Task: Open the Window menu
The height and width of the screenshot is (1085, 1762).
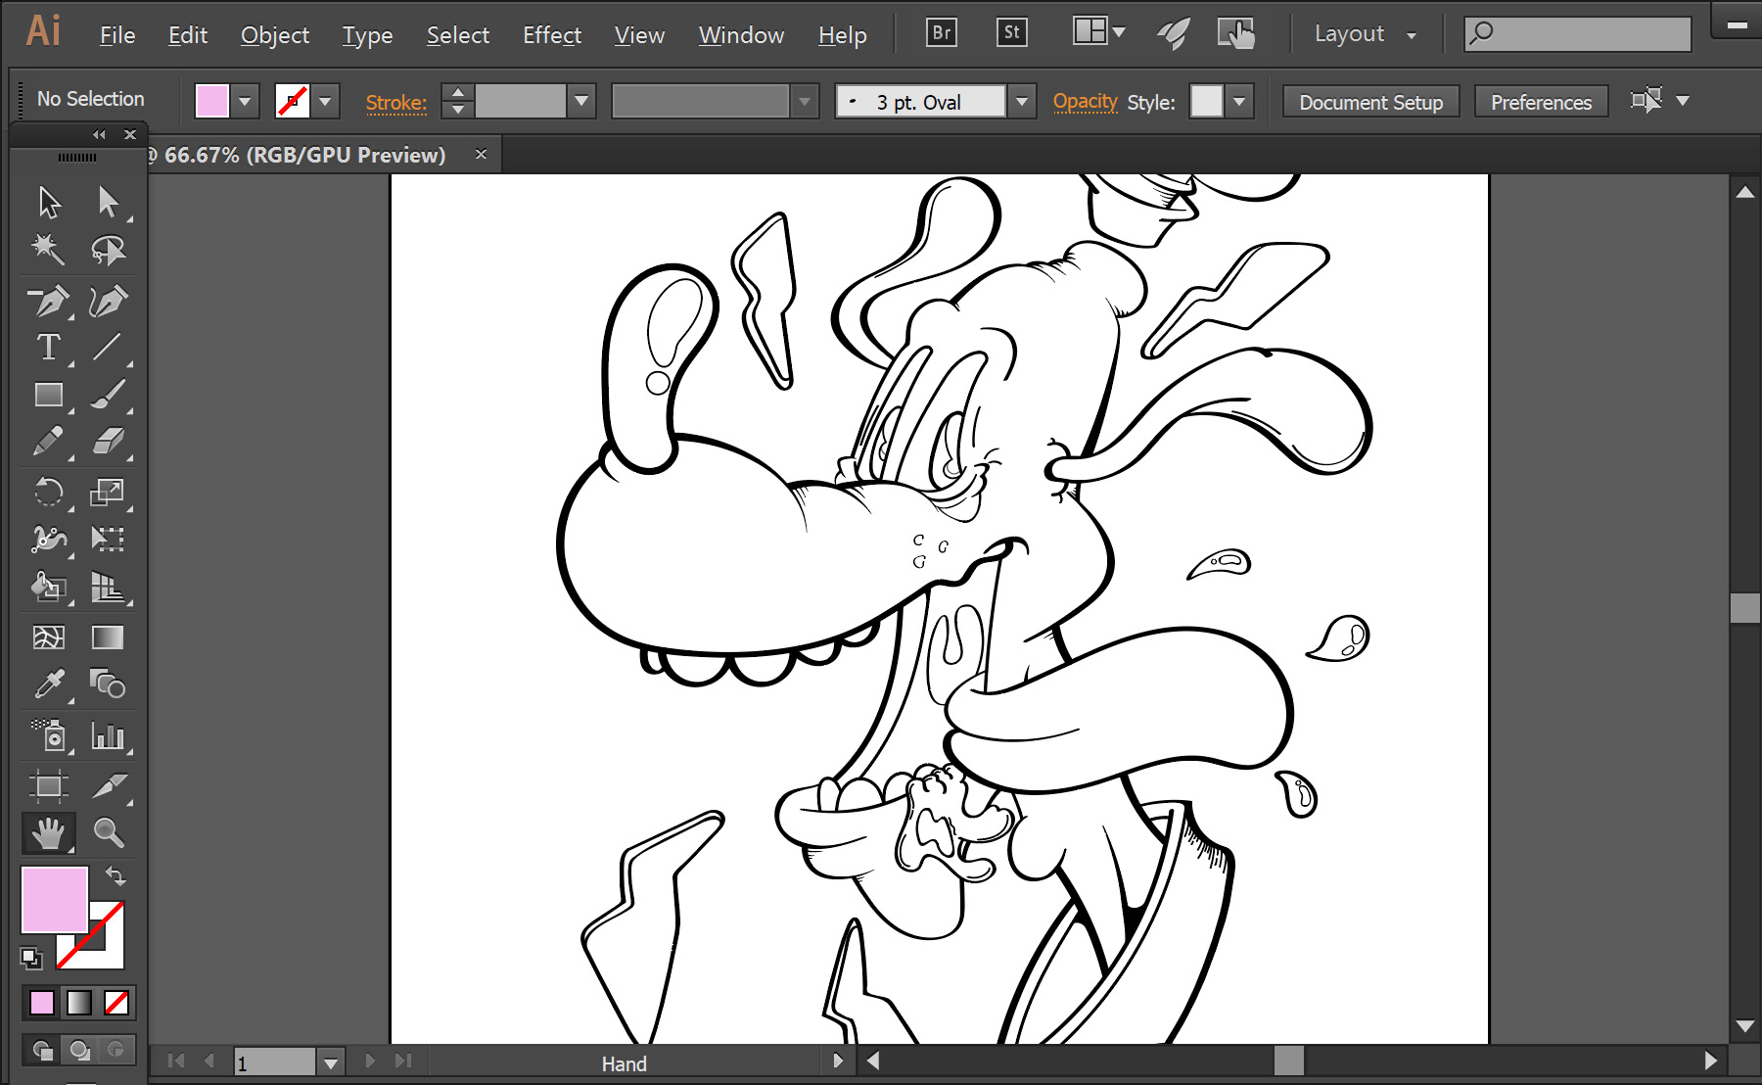Action: 741,35
